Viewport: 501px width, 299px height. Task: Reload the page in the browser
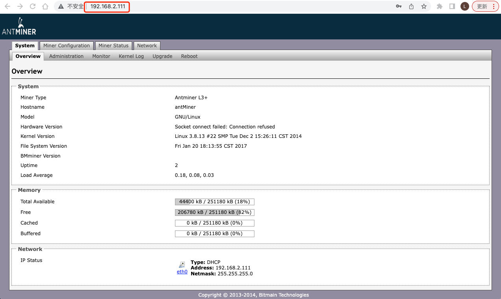(x=32, y=6)
